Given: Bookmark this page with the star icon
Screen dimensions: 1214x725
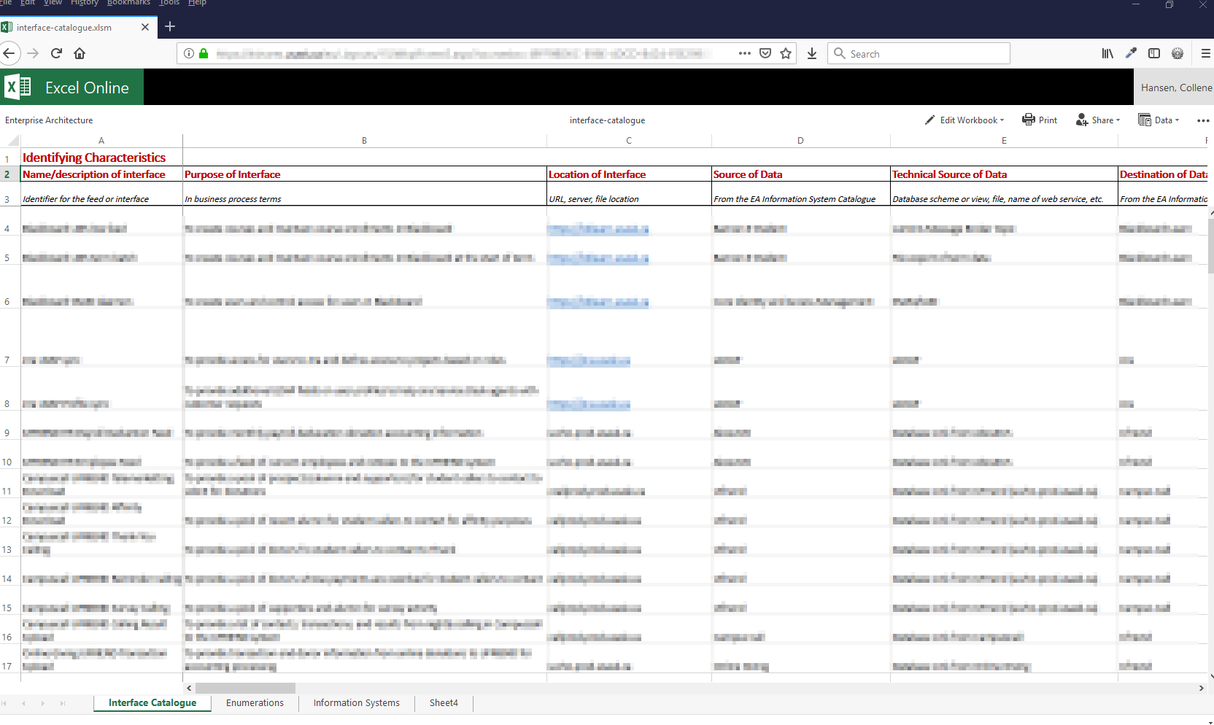Looking at the screenshot, I should (x=786, y=53).
